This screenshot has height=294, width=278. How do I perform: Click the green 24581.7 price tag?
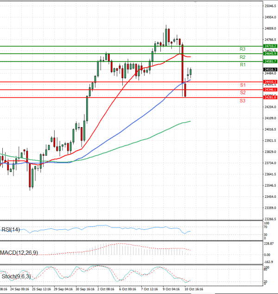coord(270,61)
